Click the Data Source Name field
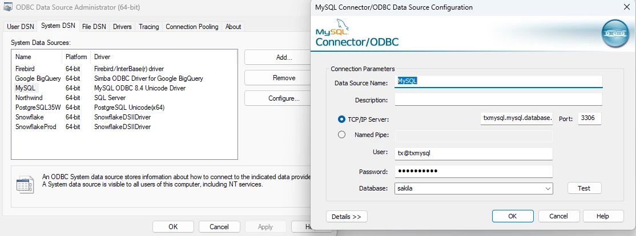 (498, 81)
